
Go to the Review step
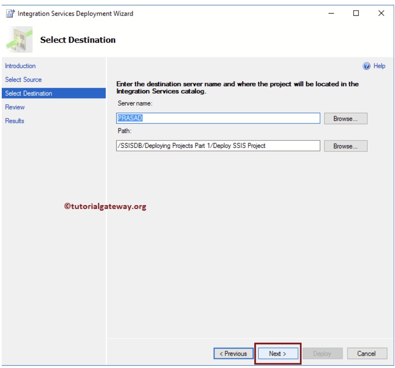point(15,107)
